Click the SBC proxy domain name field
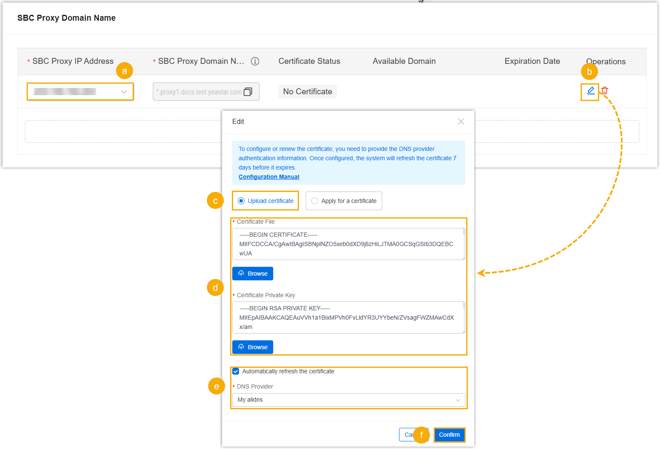660x449 pixels. point(200,92)
